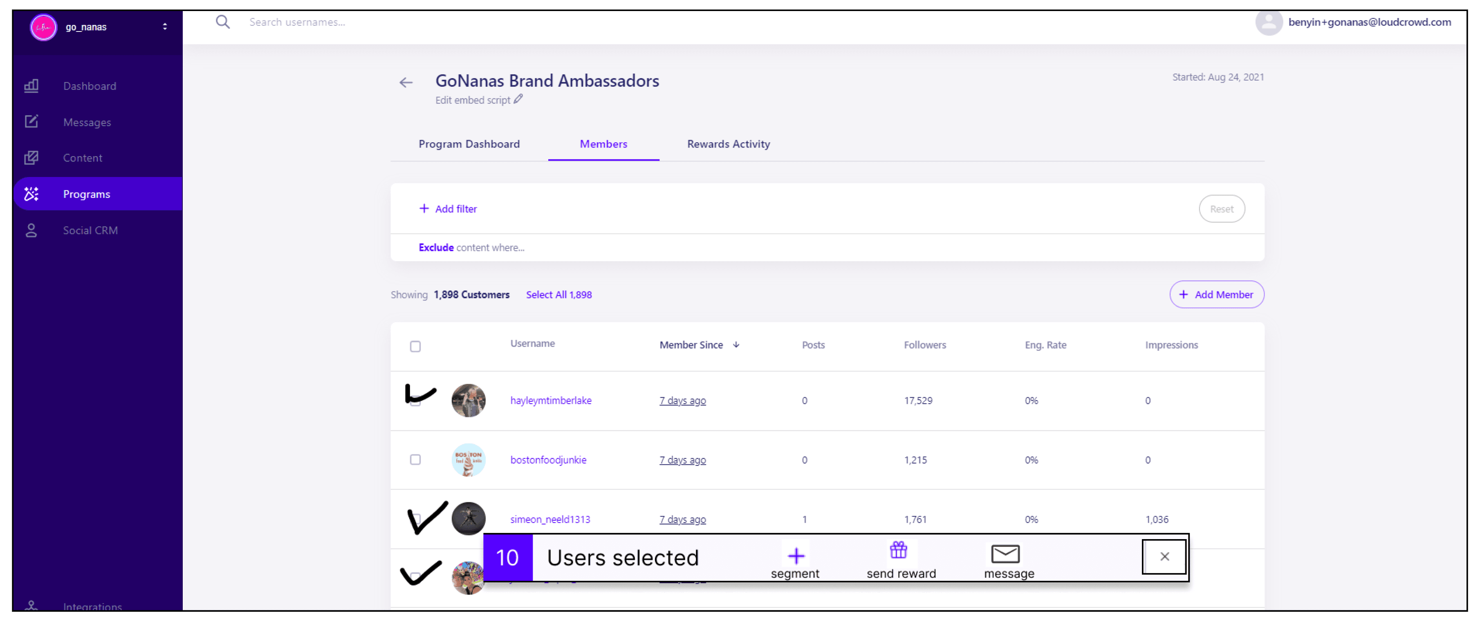Toggle the select-all header checkbox
The width and height of the screenshot is (1480, 618).
point(415,346)
